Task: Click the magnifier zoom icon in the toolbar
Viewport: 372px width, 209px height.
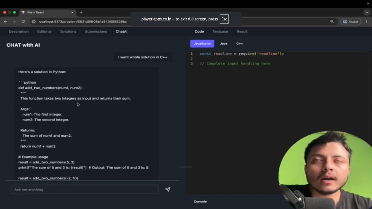Action: pos(332,21)
